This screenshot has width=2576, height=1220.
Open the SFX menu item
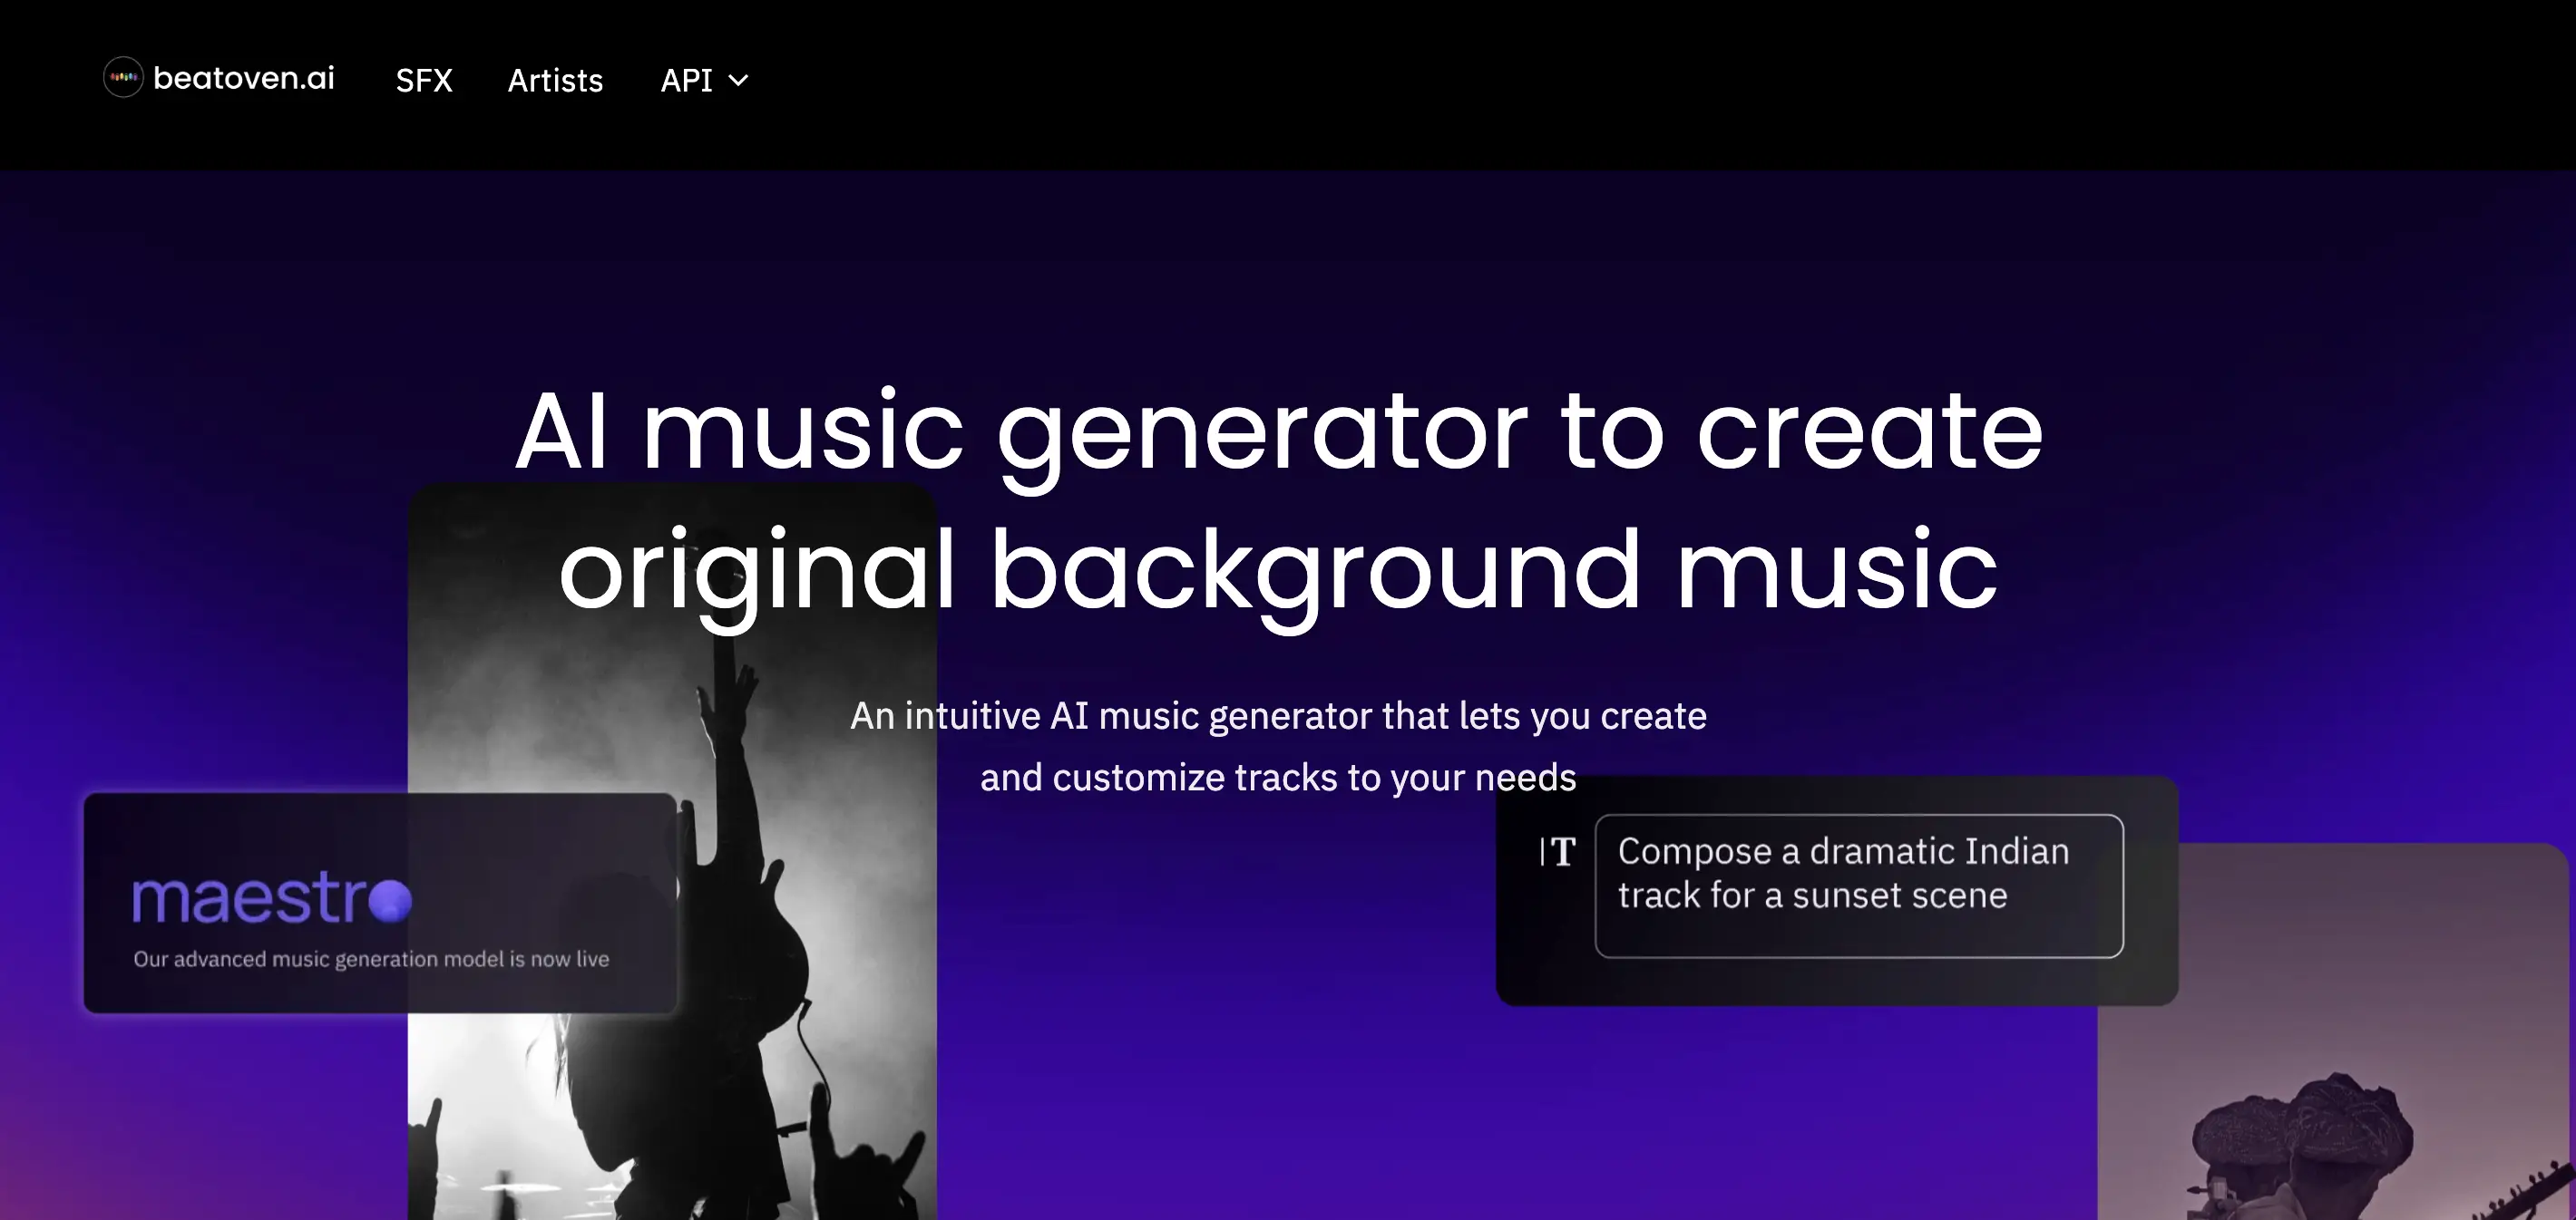424,80
